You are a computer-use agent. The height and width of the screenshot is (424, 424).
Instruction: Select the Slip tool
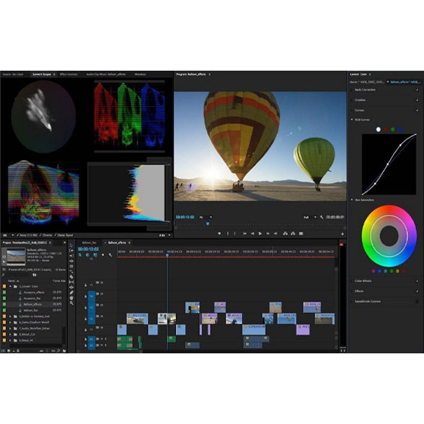71,282
